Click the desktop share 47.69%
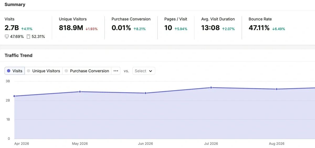The image size is (315, 148). click(17, 37)
